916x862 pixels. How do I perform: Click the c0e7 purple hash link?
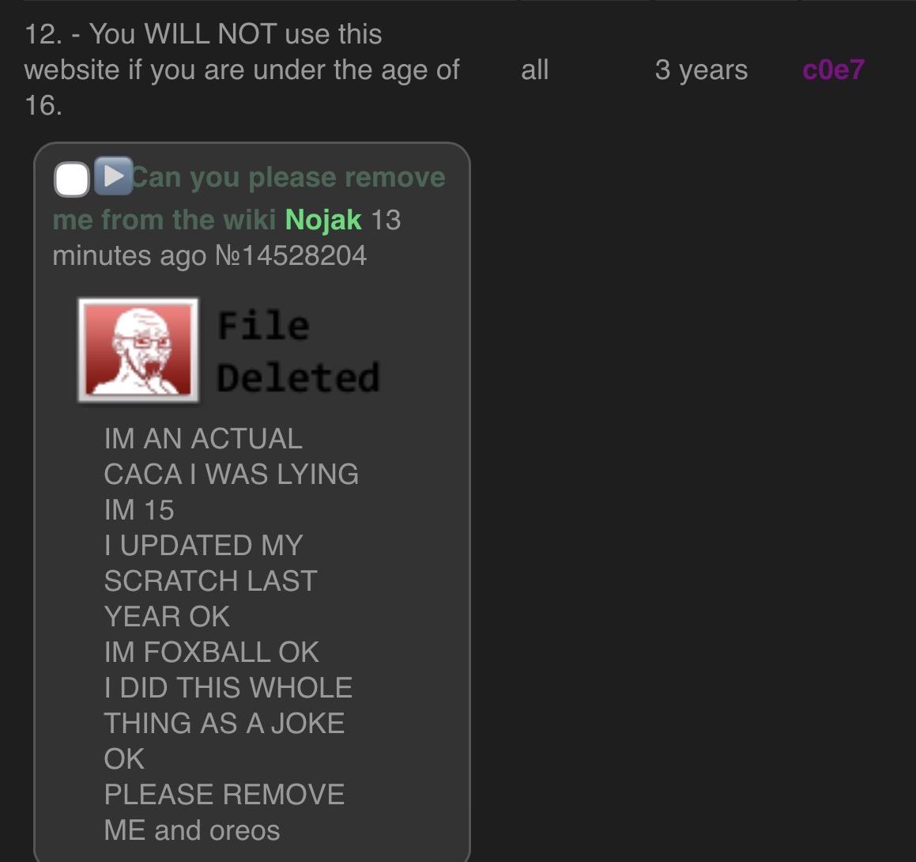pyautogui.click(x=833, y=70)
